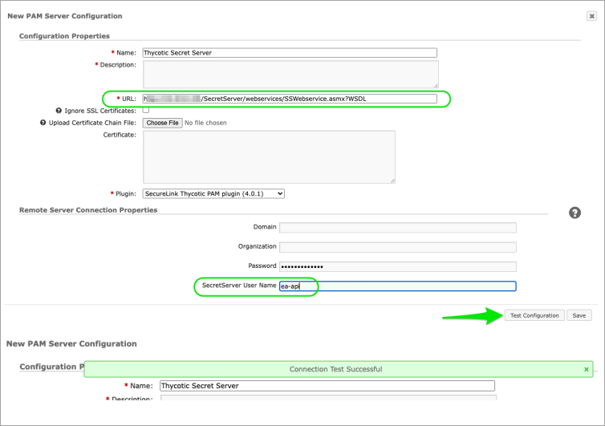Click the Choose File button

(162, 123)
